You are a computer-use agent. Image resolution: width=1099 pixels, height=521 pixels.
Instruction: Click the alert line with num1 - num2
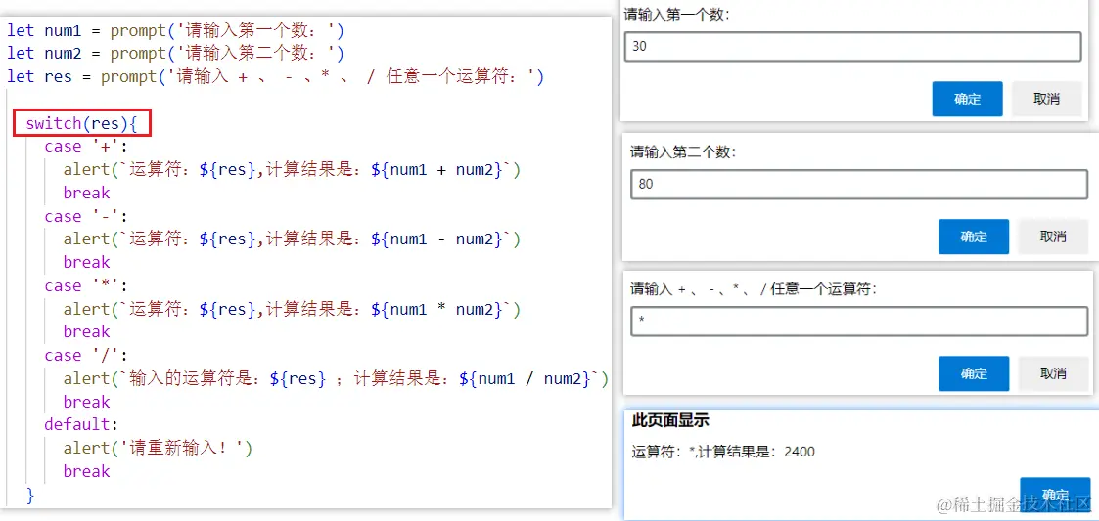(x=292, y=239)
